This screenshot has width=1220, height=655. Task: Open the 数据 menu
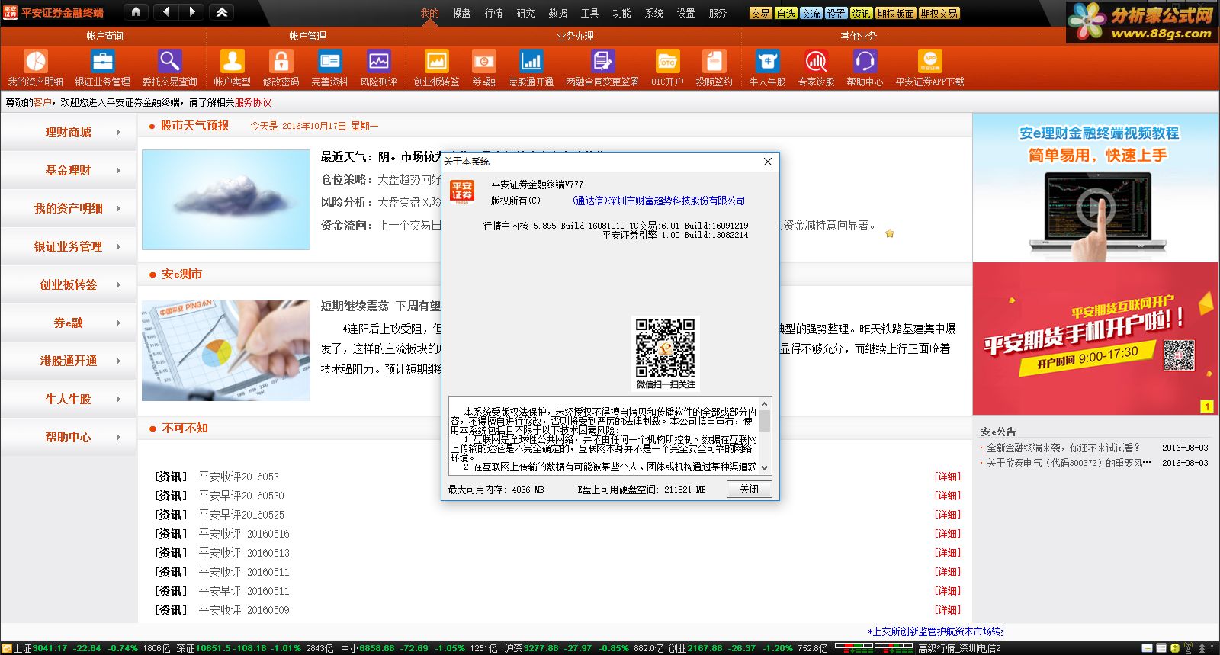point(557,13)
